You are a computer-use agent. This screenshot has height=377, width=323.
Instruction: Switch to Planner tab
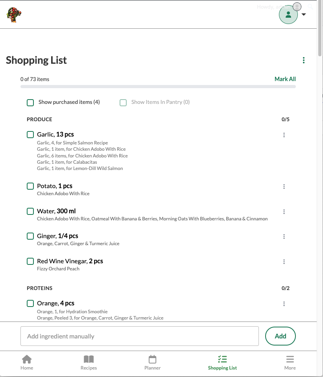(152, 363)
